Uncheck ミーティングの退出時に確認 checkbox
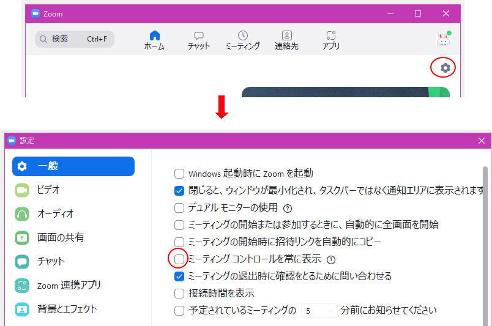492x326 pixels. click(x=179, y=276)
